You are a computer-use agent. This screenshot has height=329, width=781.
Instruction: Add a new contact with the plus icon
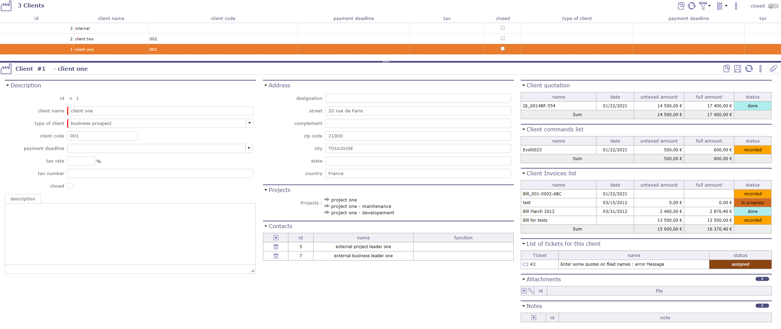(x=275, y=237)
